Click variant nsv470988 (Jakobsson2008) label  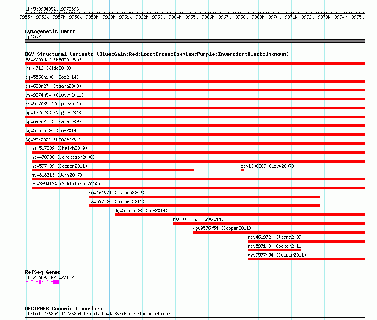[x=63, y=157]
